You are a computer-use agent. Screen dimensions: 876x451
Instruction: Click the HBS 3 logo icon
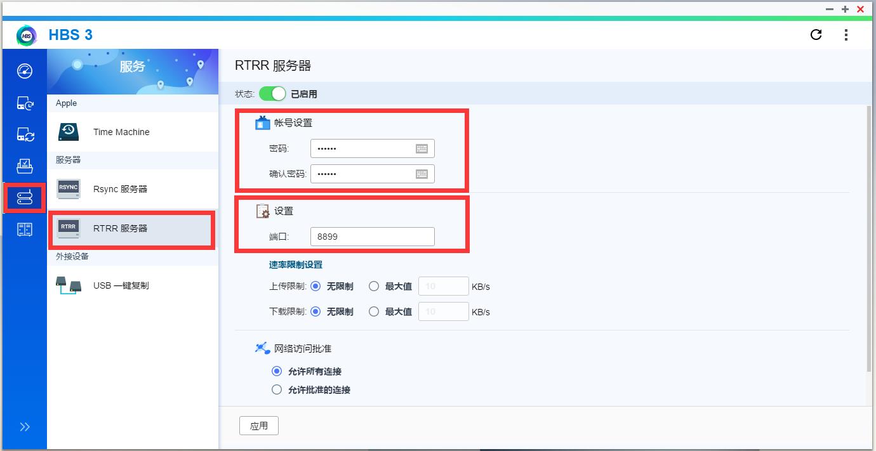point(25,35)
